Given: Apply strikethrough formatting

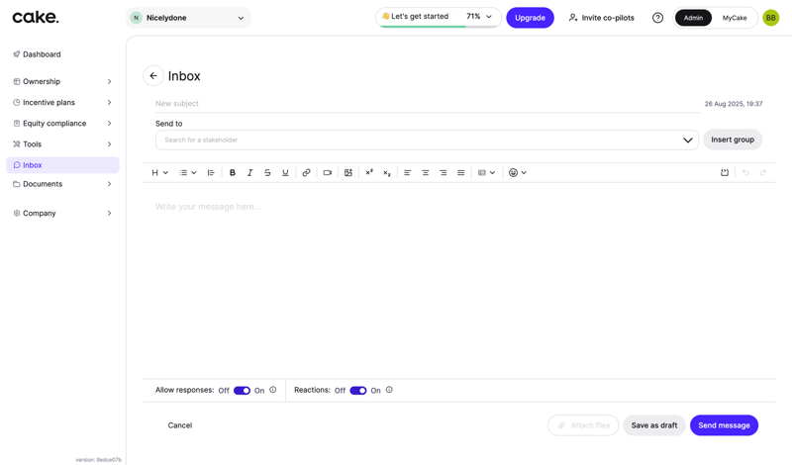Looking at the screenshot, I should [267, 173].
